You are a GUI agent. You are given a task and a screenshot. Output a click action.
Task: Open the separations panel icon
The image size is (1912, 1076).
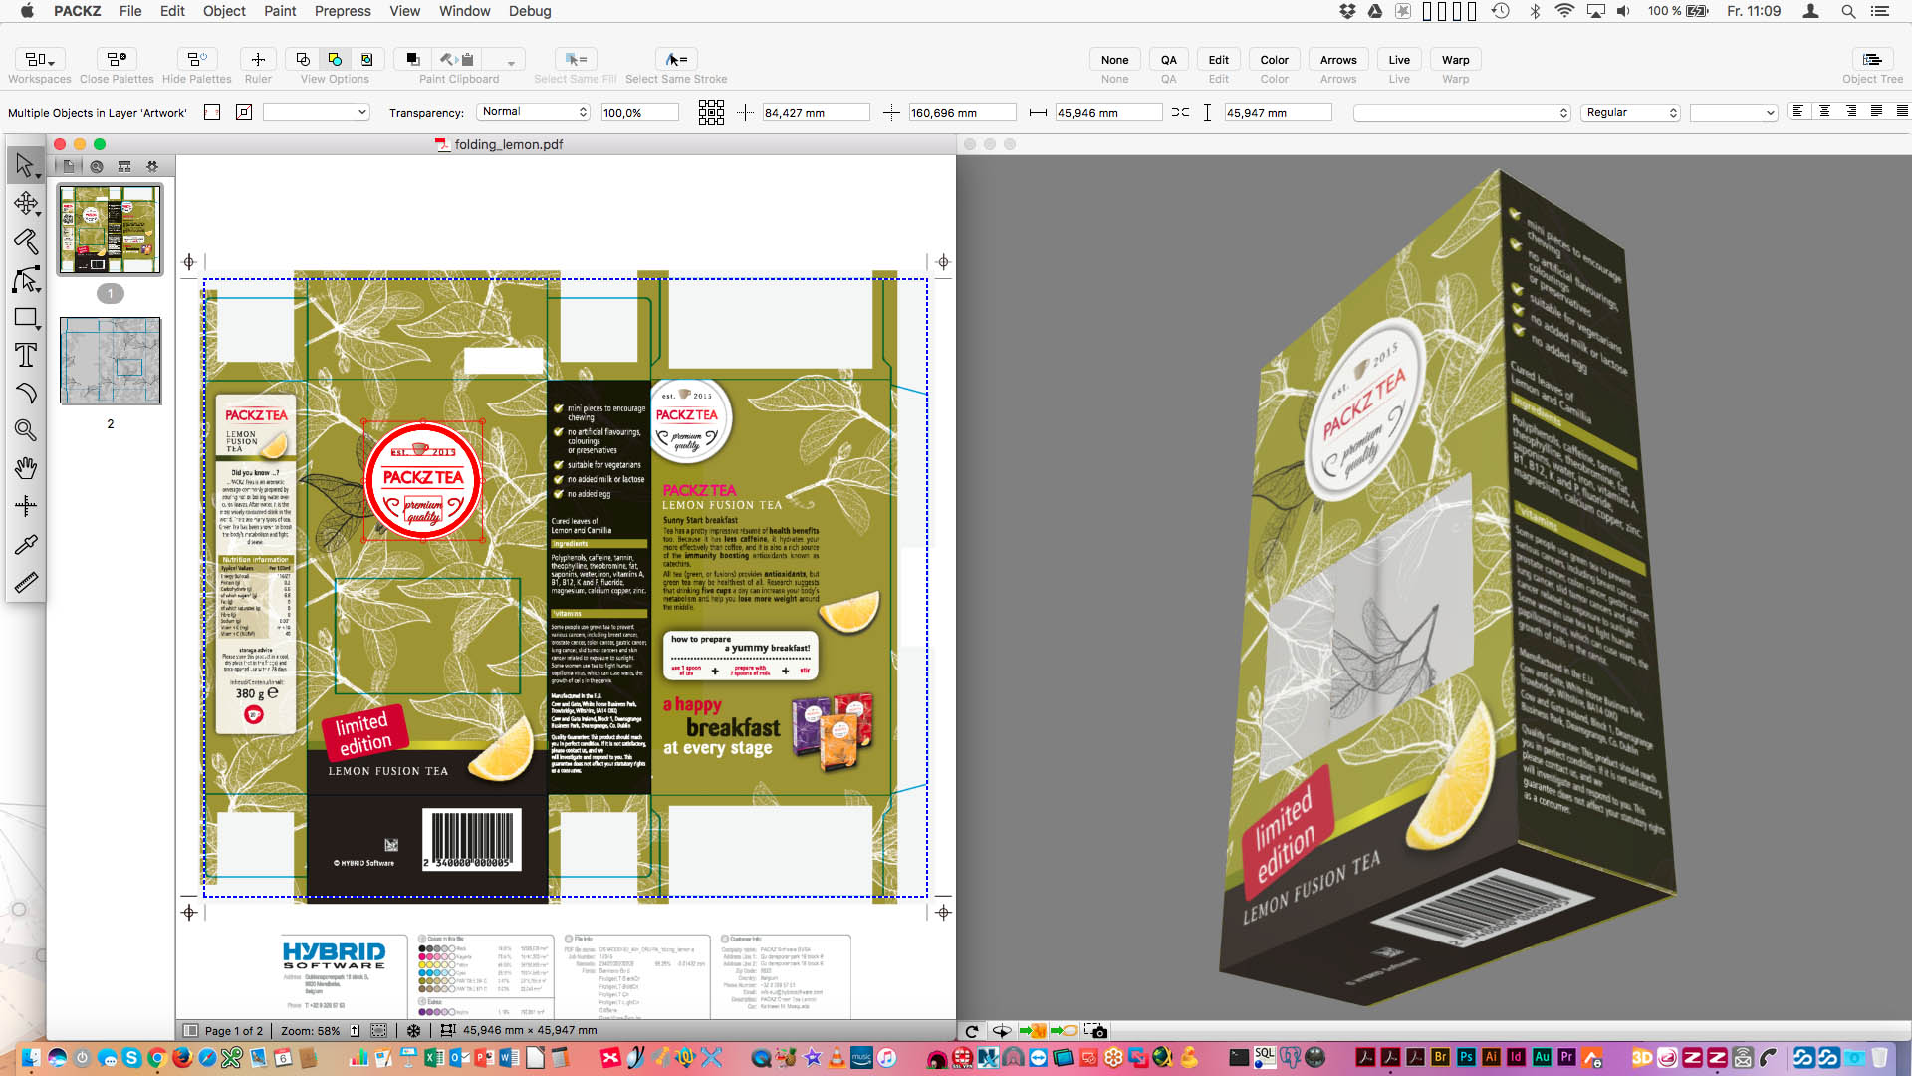(97, 166)
